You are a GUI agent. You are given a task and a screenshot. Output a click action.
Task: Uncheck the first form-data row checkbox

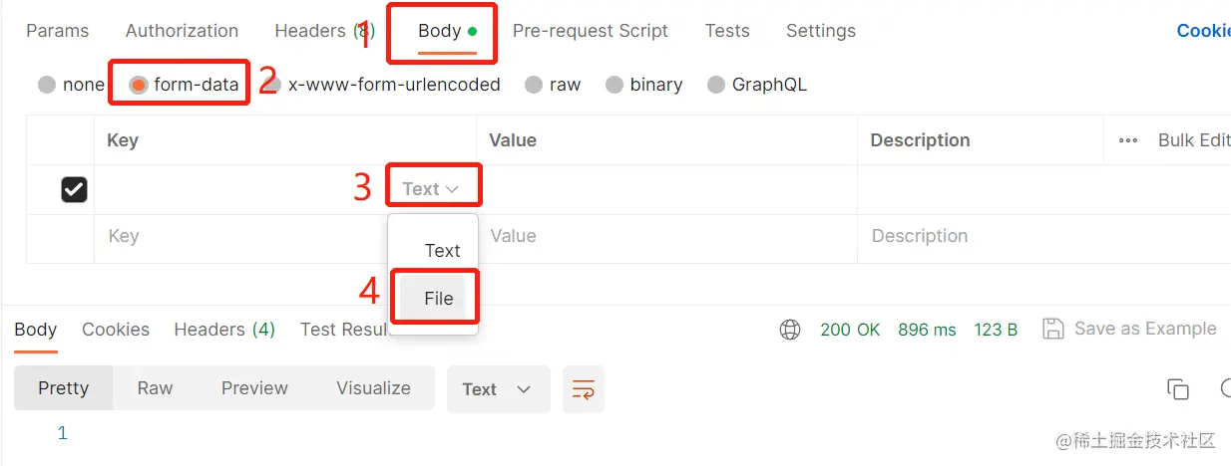tap(74, 189)
